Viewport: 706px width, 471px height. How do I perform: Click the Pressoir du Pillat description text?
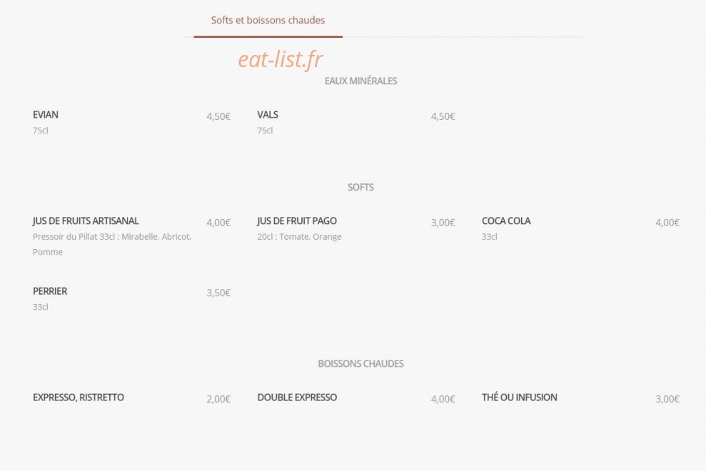[112, 245]
